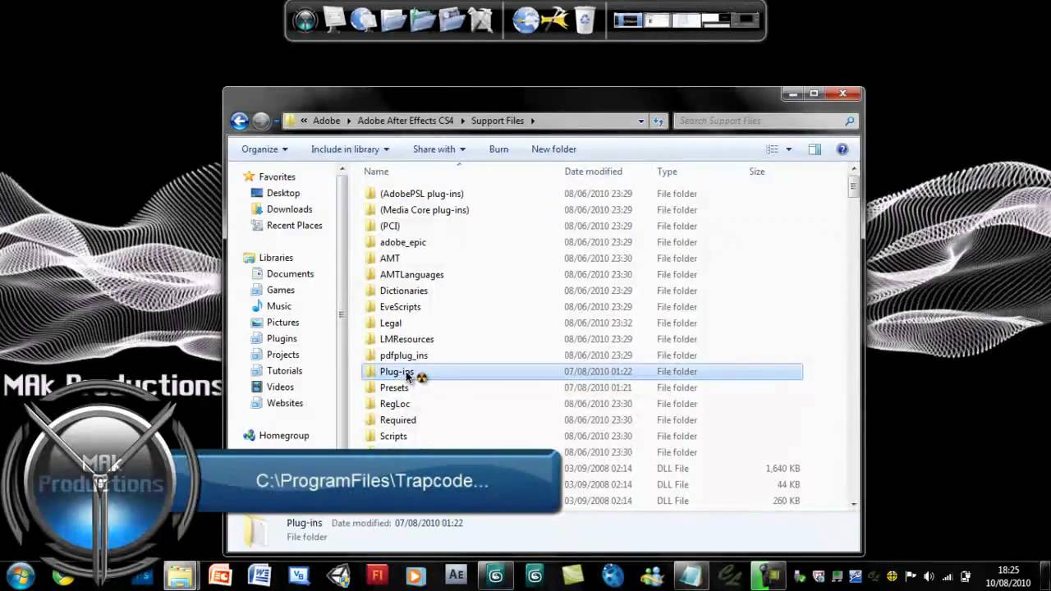The width and height of the screenshot is (1051, 591).
Task: Sort by the Date modified column header
Action: pyautogui.click(x=593, y=172)
